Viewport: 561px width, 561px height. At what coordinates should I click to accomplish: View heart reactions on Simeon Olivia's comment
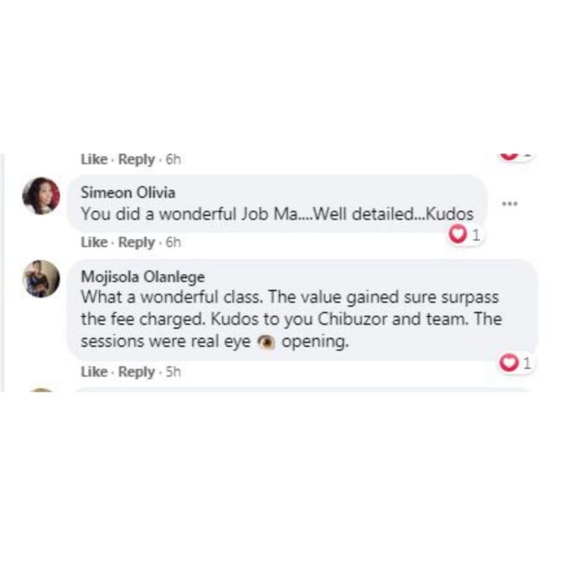pos(465,235)
